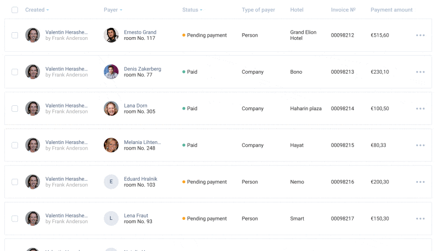Click Pending payment status for Ernesto Grand
The image size is (437, 251).
204,35
